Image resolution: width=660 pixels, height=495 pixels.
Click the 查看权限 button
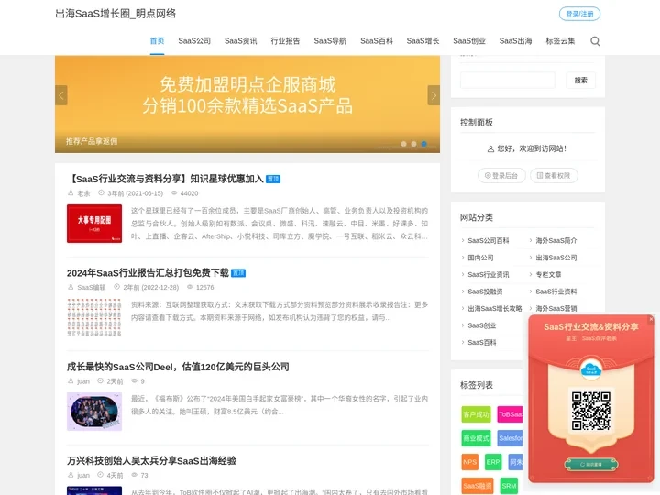click(x=554, y=175)
